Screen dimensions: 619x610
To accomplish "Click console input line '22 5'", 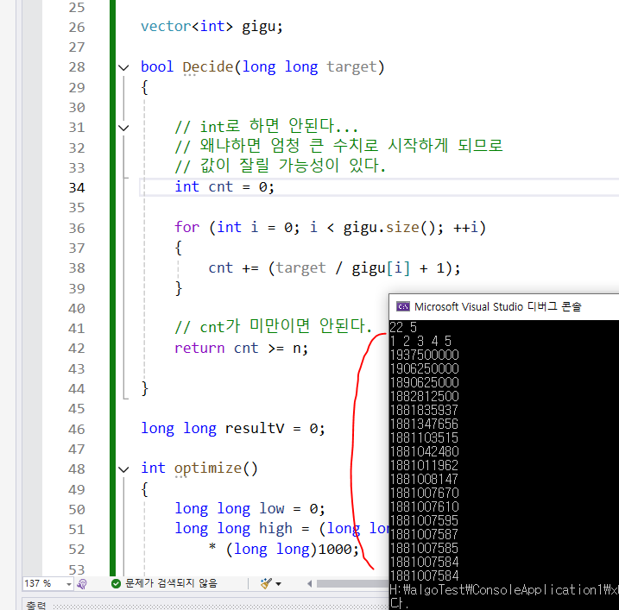I will [x=403, y=328].
